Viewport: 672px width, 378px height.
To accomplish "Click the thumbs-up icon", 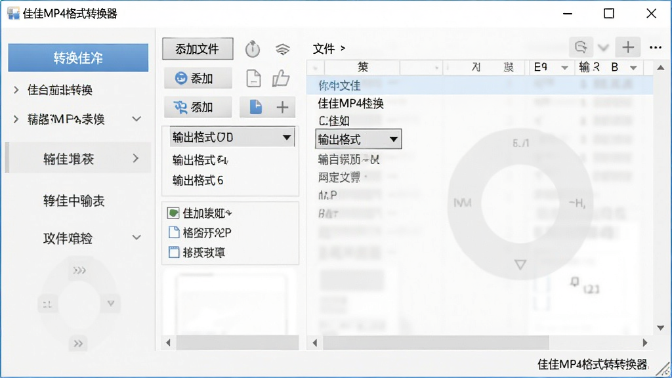I will click(x=281, y=79).
